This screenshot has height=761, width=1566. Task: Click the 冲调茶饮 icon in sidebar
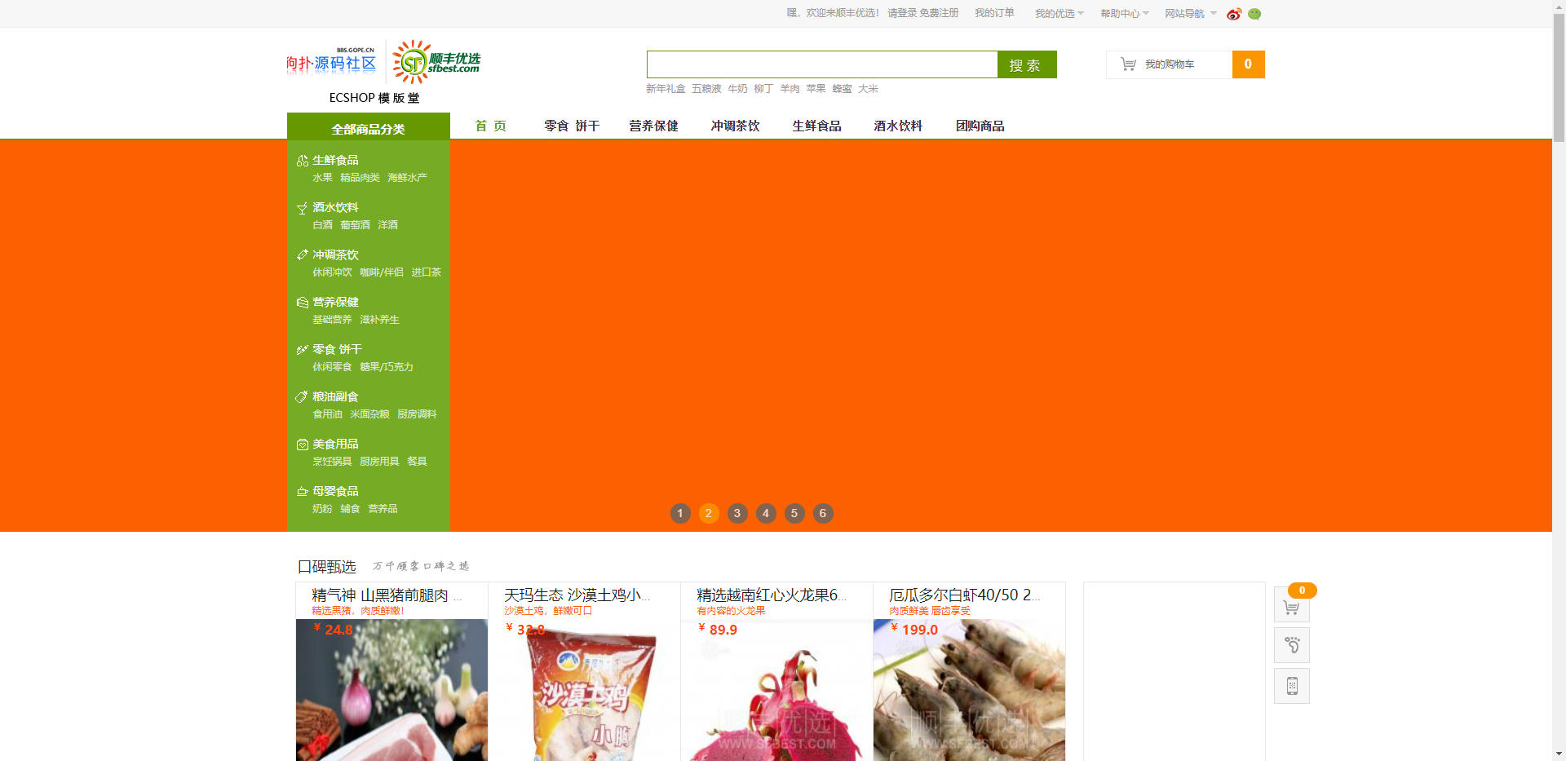coord(302,255)
